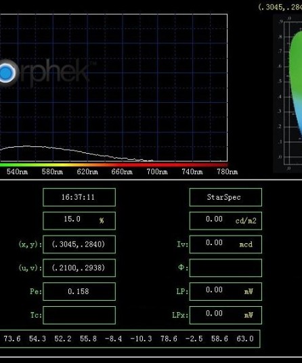302x363 pixels.
Task: Click the empty Φ flux field
Action: [225, 268]
